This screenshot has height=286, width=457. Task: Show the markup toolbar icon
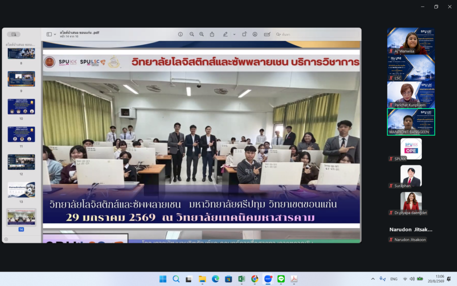click(255, 34)
